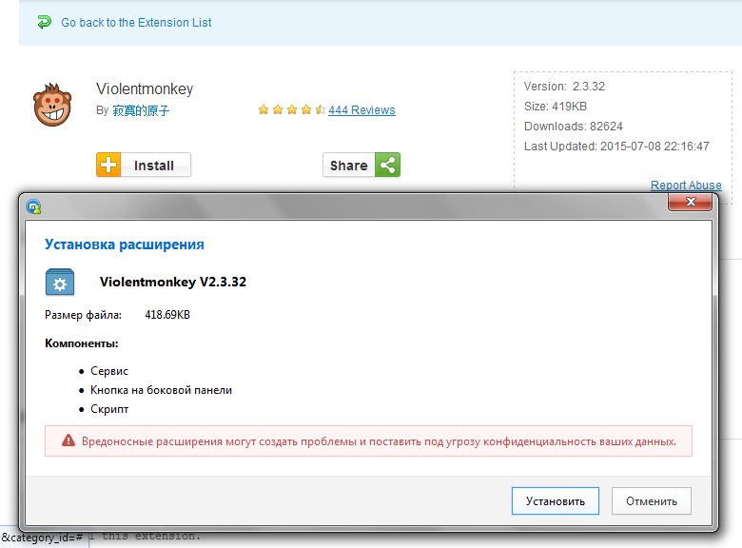Click the Install button label
The height and width of the screenshot is (548, 742).
coord(155,165)
